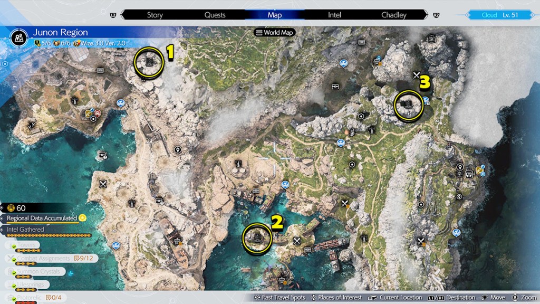Click the gold coins counter icon showing 60

[x=11, y=208]
